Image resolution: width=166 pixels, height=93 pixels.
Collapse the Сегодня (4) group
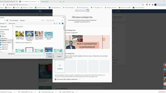coord(15,27)
